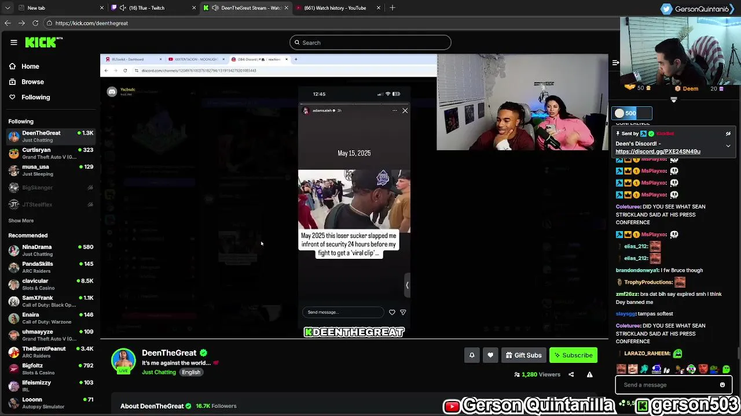Focus the Kick search field
Image resolution: width=741 pixels, height=416 pixels.
370,42
